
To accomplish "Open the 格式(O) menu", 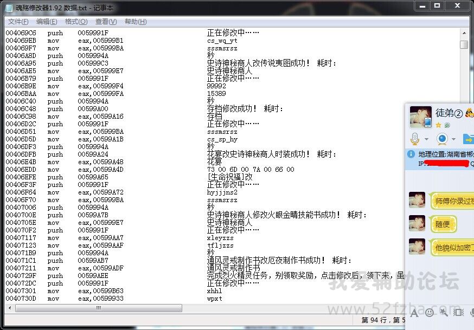I will (x=76, y=22).
